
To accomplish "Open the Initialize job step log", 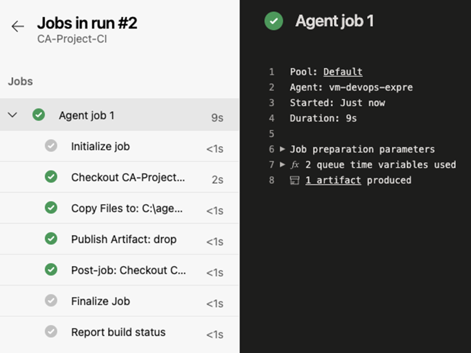I will click(120, 146).
